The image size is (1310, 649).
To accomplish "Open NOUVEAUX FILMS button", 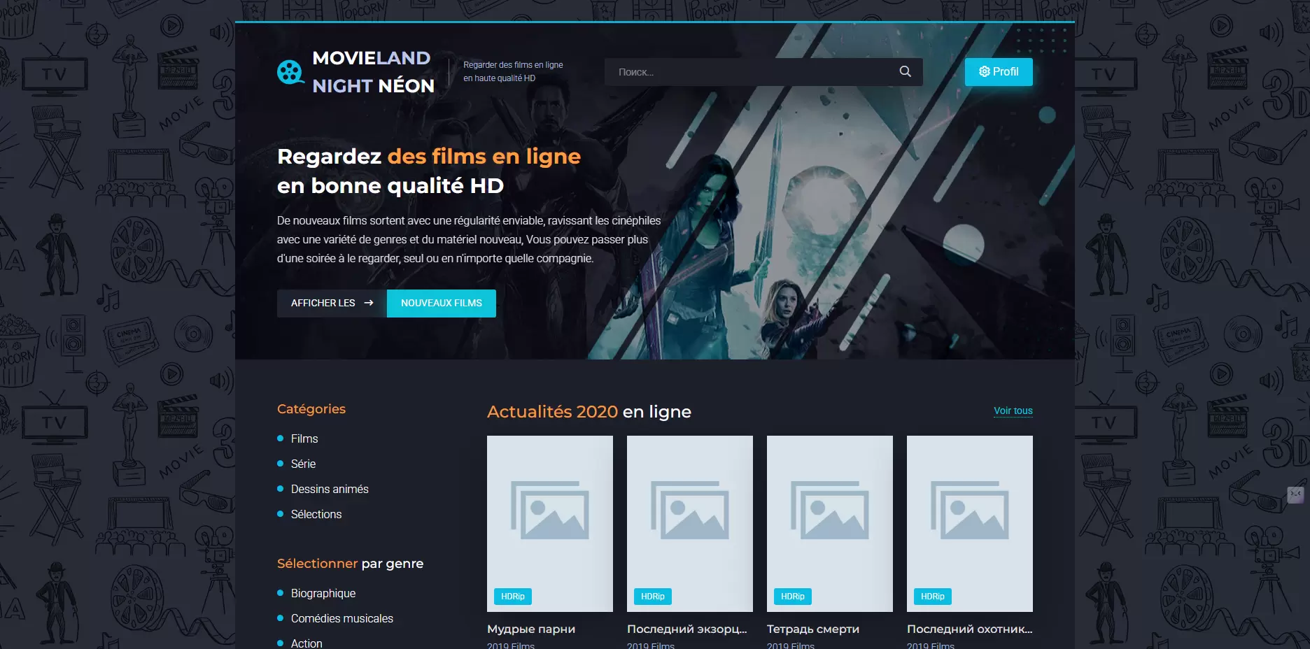I will pos(442,303).
